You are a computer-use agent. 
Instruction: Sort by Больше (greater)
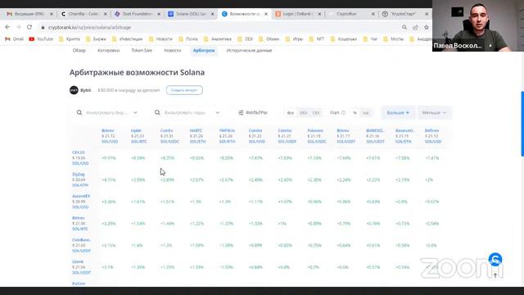[398, 113]
